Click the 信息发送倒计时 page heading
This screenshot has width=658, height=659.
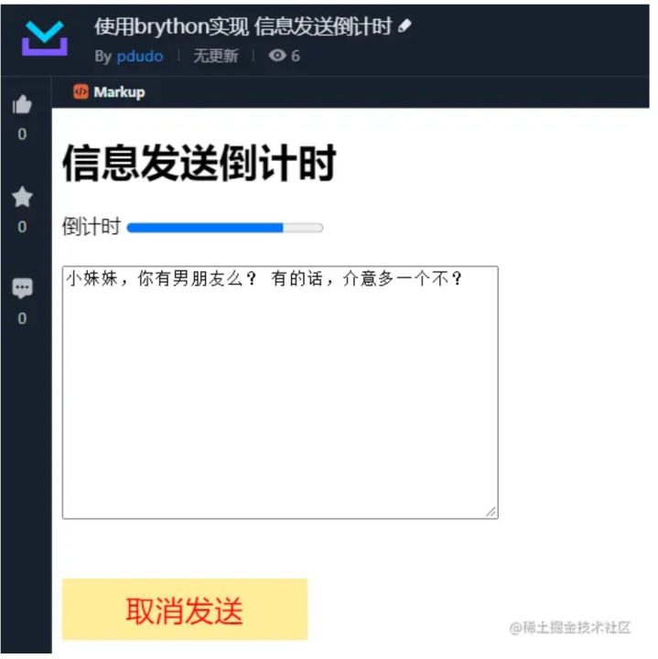(x=201, y=165)
